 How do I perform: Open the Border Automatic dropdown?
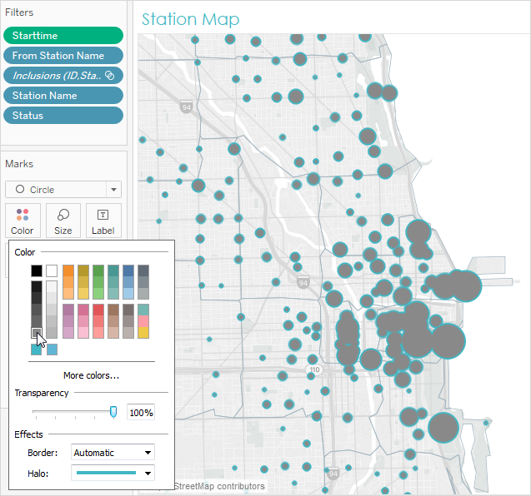pyautogui.click(x=113, y=453)
